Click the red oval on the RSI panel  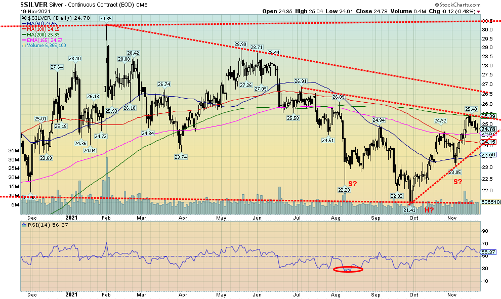tap(348, 270)
